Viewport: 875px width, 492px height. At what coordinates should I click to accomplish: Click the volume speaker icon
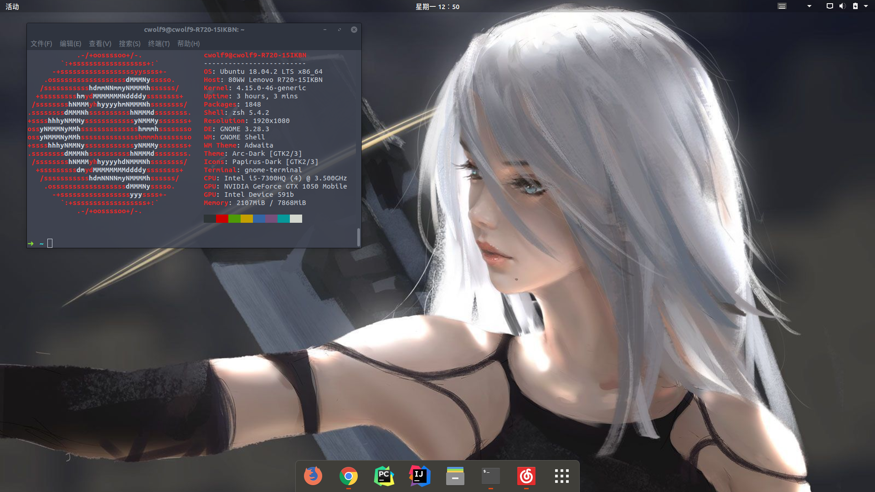click(842, 6)
